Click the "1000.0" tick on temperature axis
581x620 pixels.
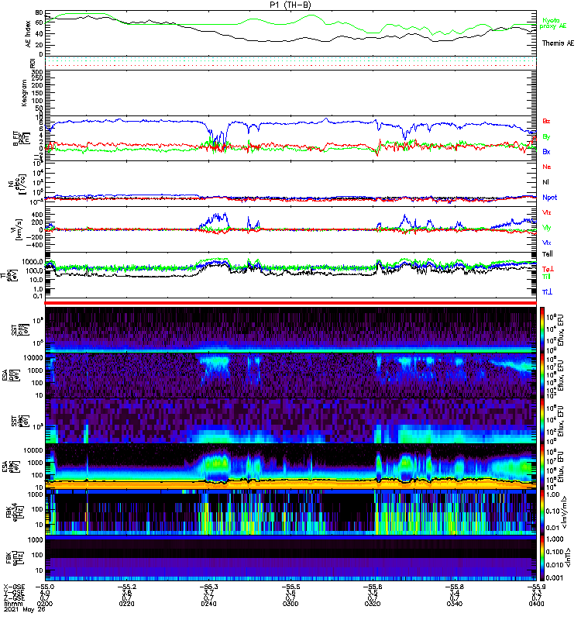coord(33,262)
